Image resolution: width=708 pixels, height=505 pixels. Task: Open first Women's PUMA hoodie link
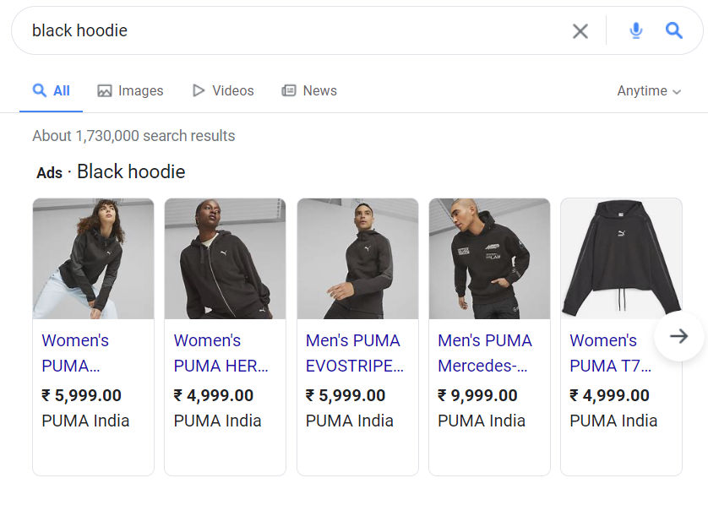click(x=75, y=353)
